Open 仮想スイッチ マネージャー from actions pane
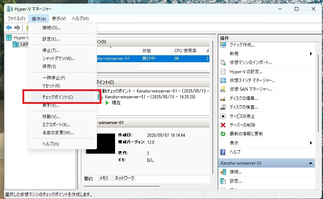The width and height of the screenshot is (323, 199). pyautogui.click(x=252, y=80)
